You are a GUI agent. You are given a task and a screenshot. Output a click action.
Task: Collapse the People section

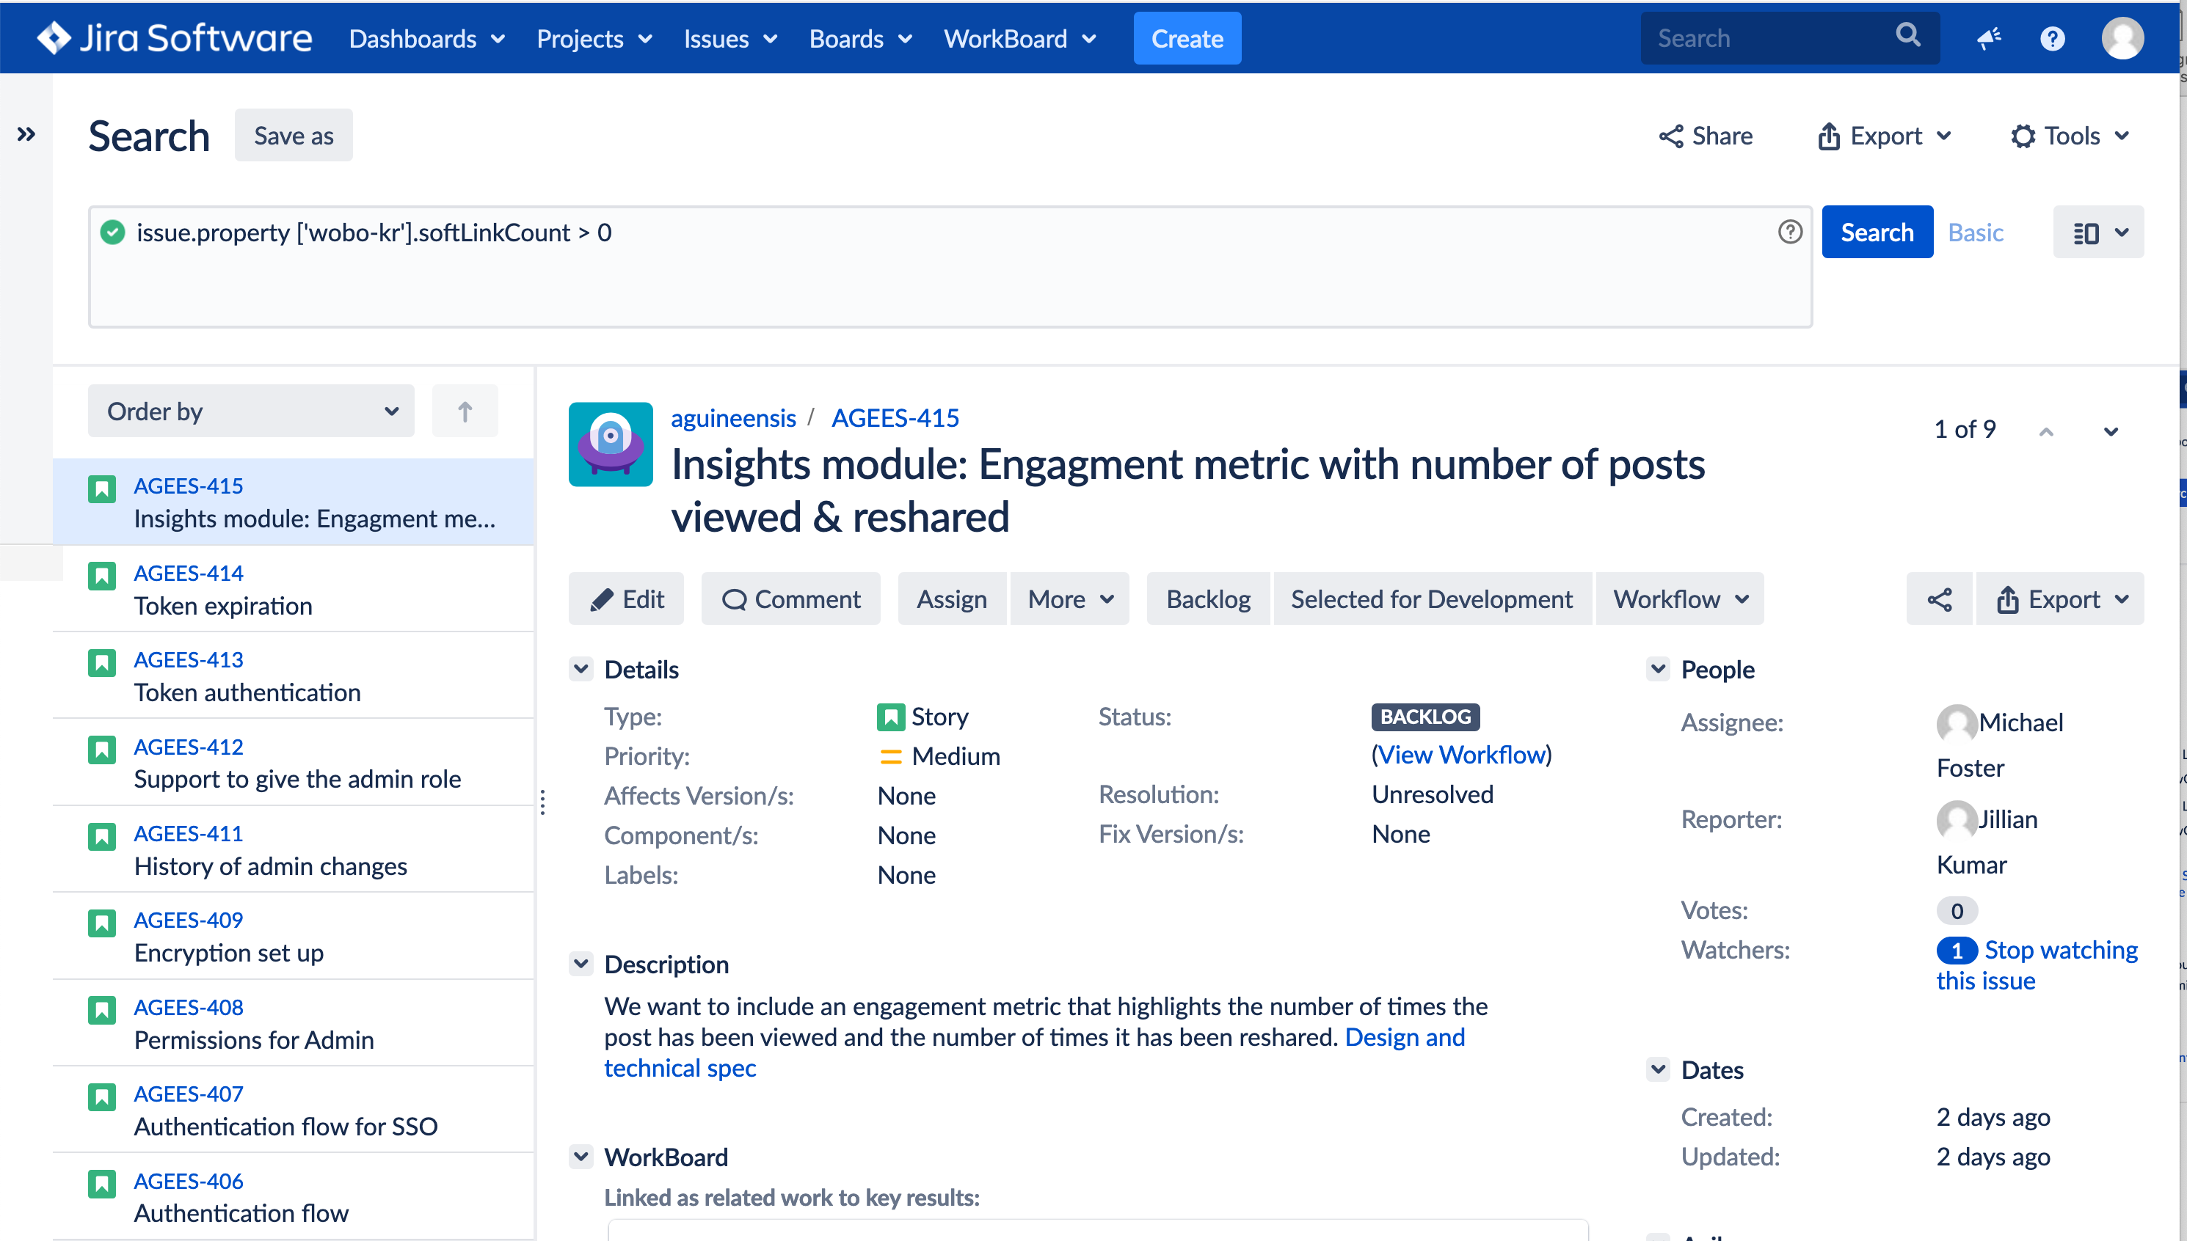pos(1659,669)
